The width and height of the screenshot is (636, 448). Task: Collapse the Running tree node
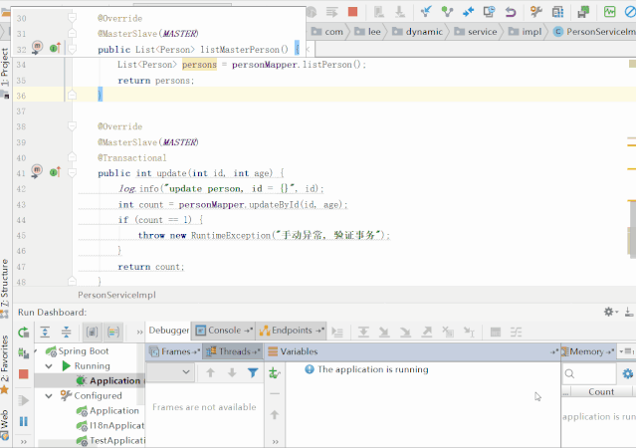click(49, 366)
